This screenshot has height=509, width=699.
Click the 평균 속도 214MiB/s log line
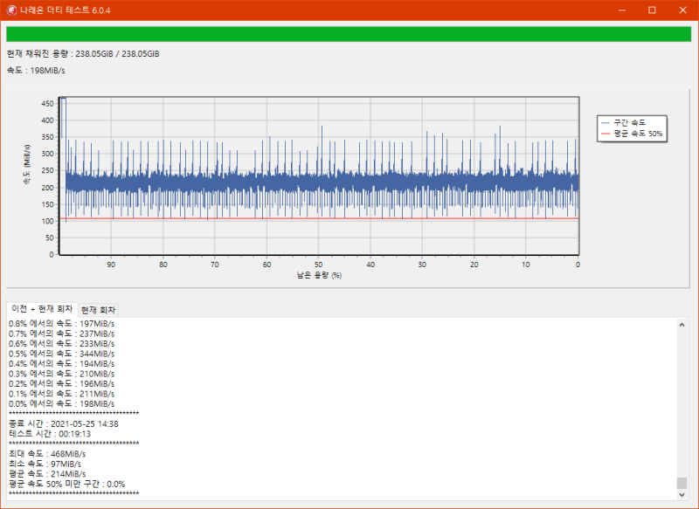(x=47, y=474)
